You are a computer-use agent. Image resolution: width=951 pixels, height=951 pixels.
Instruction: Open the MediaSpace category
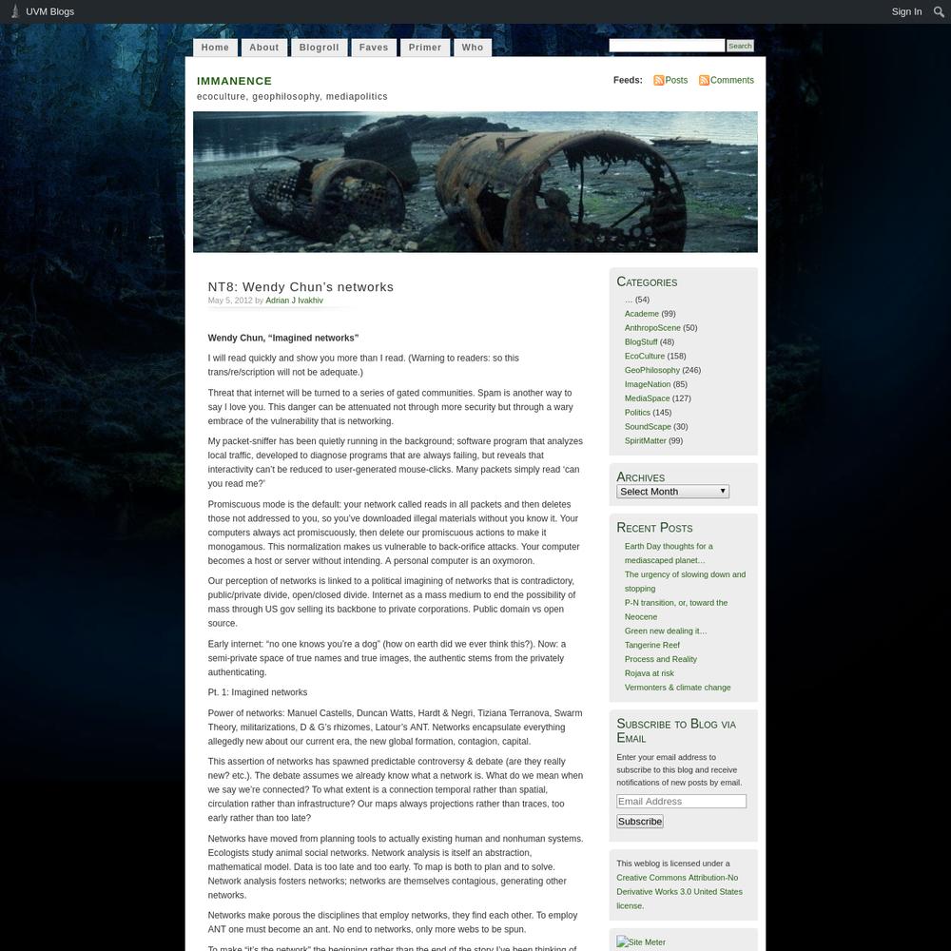(x=647, y=398)
